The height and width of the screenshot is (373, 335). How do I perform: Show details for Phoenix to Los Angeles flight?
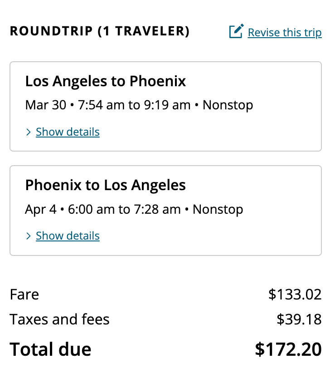(68, 236)
